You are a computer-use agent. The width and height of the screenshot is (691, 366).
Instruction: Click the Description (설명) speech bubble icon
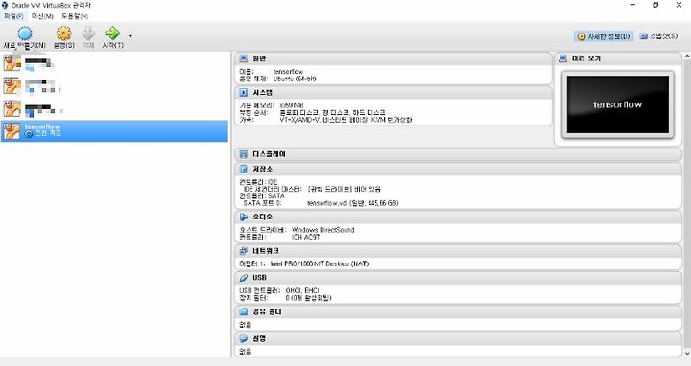pyautogui.click(x=243, y=338)
